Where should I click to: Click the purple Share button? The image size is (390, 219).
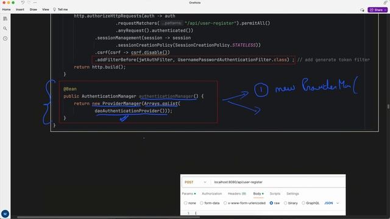[x=378, y=10]
